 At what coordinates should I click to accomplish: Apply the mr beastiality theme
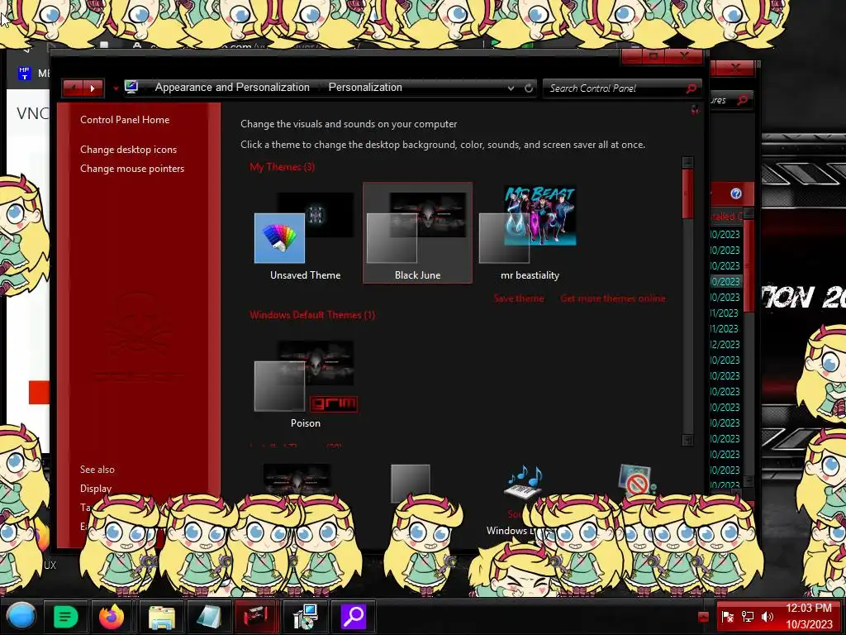point(530,232)
